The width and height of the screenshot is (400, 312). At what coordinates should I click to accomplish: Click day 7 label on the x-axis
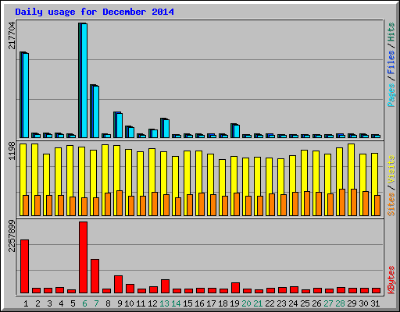[96, 303]
